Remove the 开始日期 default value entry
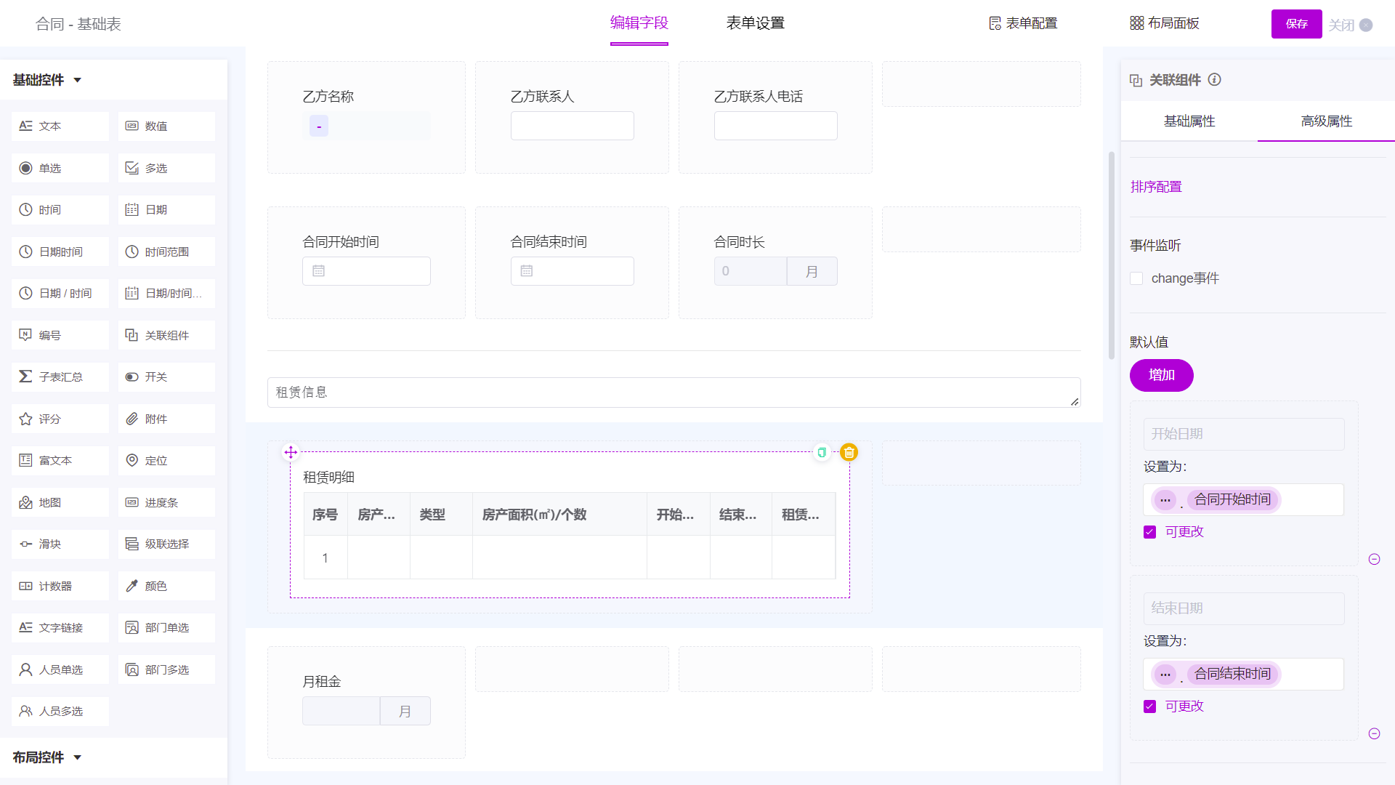The image size is (1395, 785). [x=1374, y=559]
